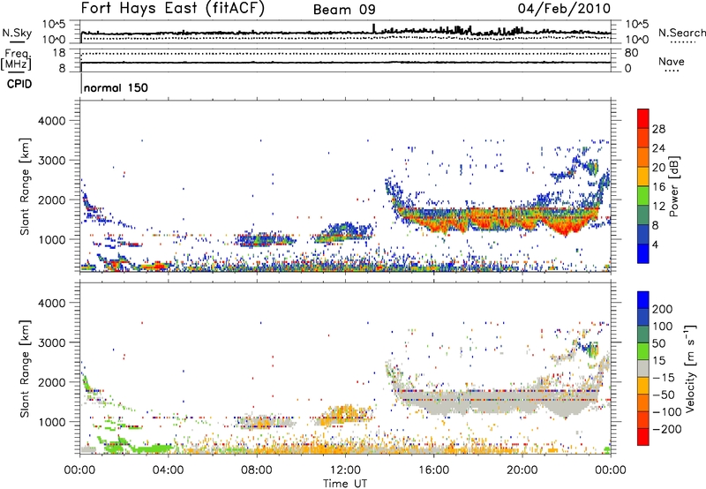
Task: Select the "normal 150" CPID text
Action: pos(116,87)
